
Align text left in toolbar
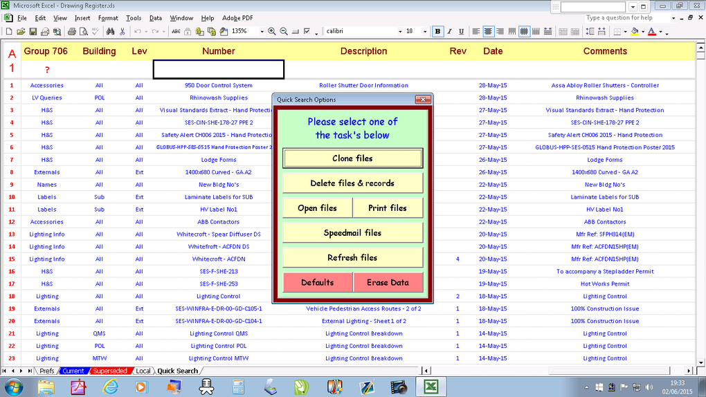pos(476,32)
